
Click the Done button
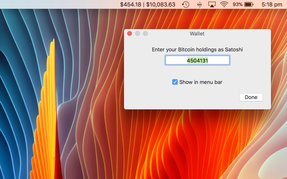(x=251, y=97)
